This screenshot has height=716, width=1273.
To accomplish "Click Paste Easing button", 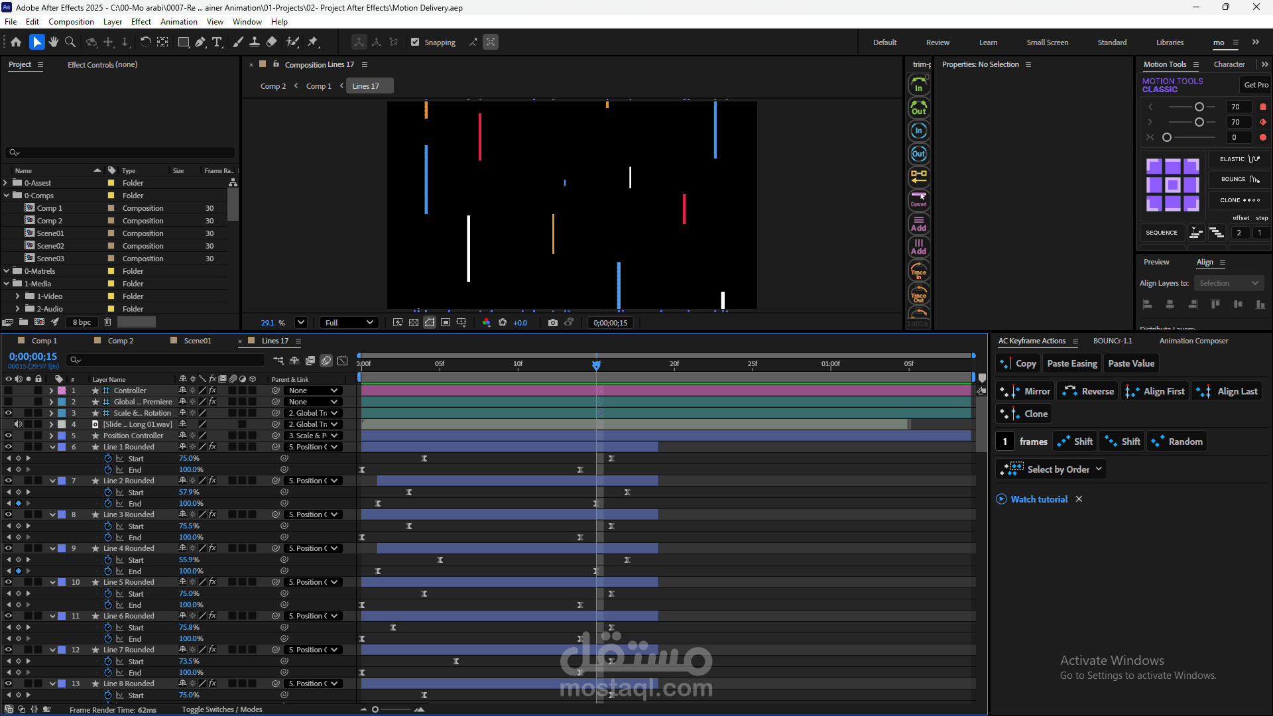I will (x=1071, y=363).
